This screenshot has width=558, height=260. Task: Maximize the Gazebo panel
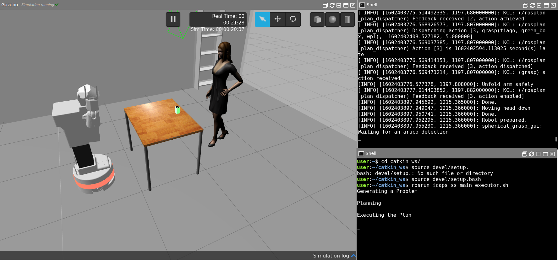pyautogui.click(x=346, y=5)
